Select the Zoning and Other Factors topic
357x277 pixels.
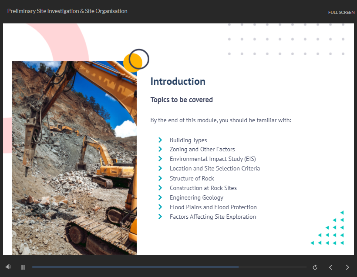click(202, 149)
